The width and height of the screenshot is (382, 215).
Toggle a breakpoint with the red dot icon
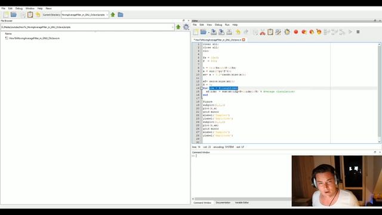pyautogui.click(x=296, y=32)
